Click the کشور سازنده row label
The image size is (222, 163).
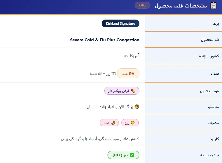(x=209, y=56)
